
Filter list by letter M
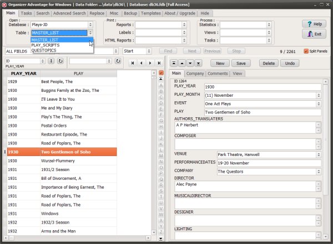[x=161, y=156]
